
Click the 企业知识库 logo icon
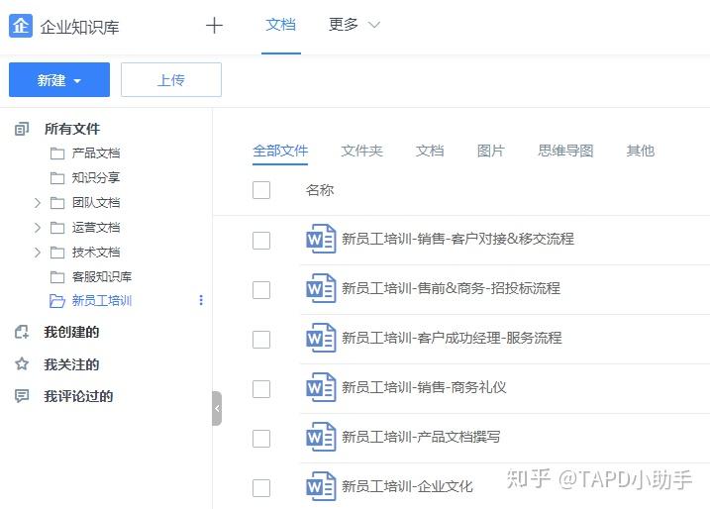click(21, 26)
